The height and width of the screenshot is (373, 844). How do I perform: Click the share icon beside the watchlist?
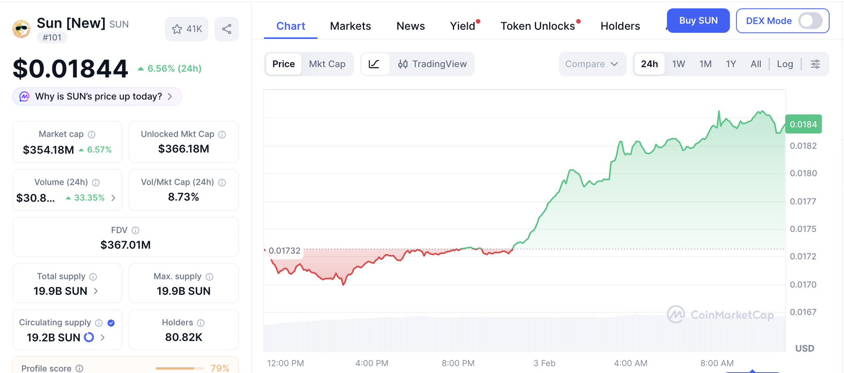coord(226,29)
